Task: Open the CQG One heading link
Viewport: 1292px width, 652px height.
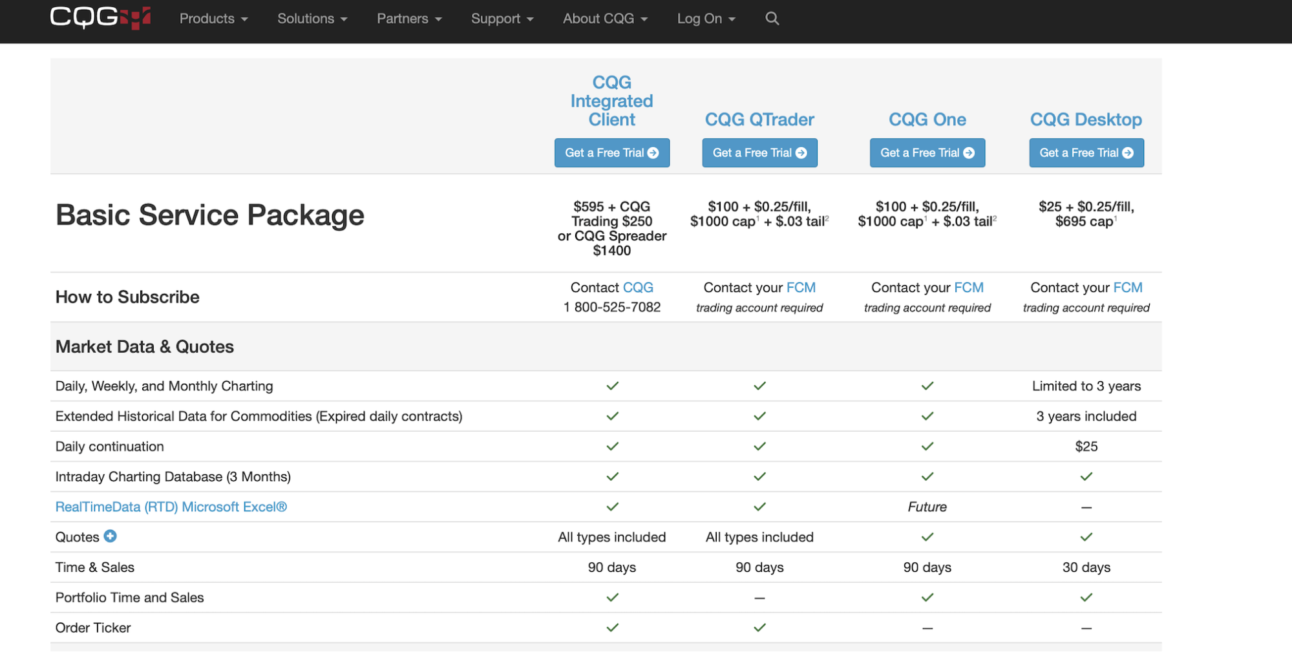Action: [927, 120]
